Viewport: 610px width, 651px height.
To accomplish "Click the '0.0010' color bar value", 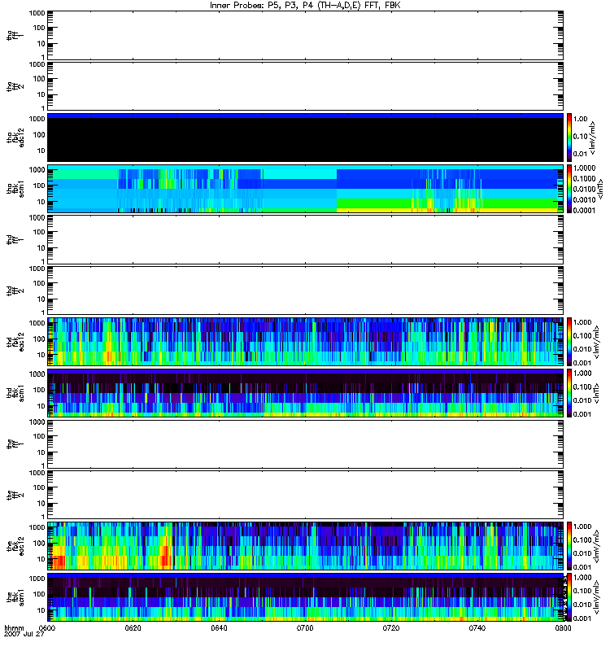I will click(584, 199).
